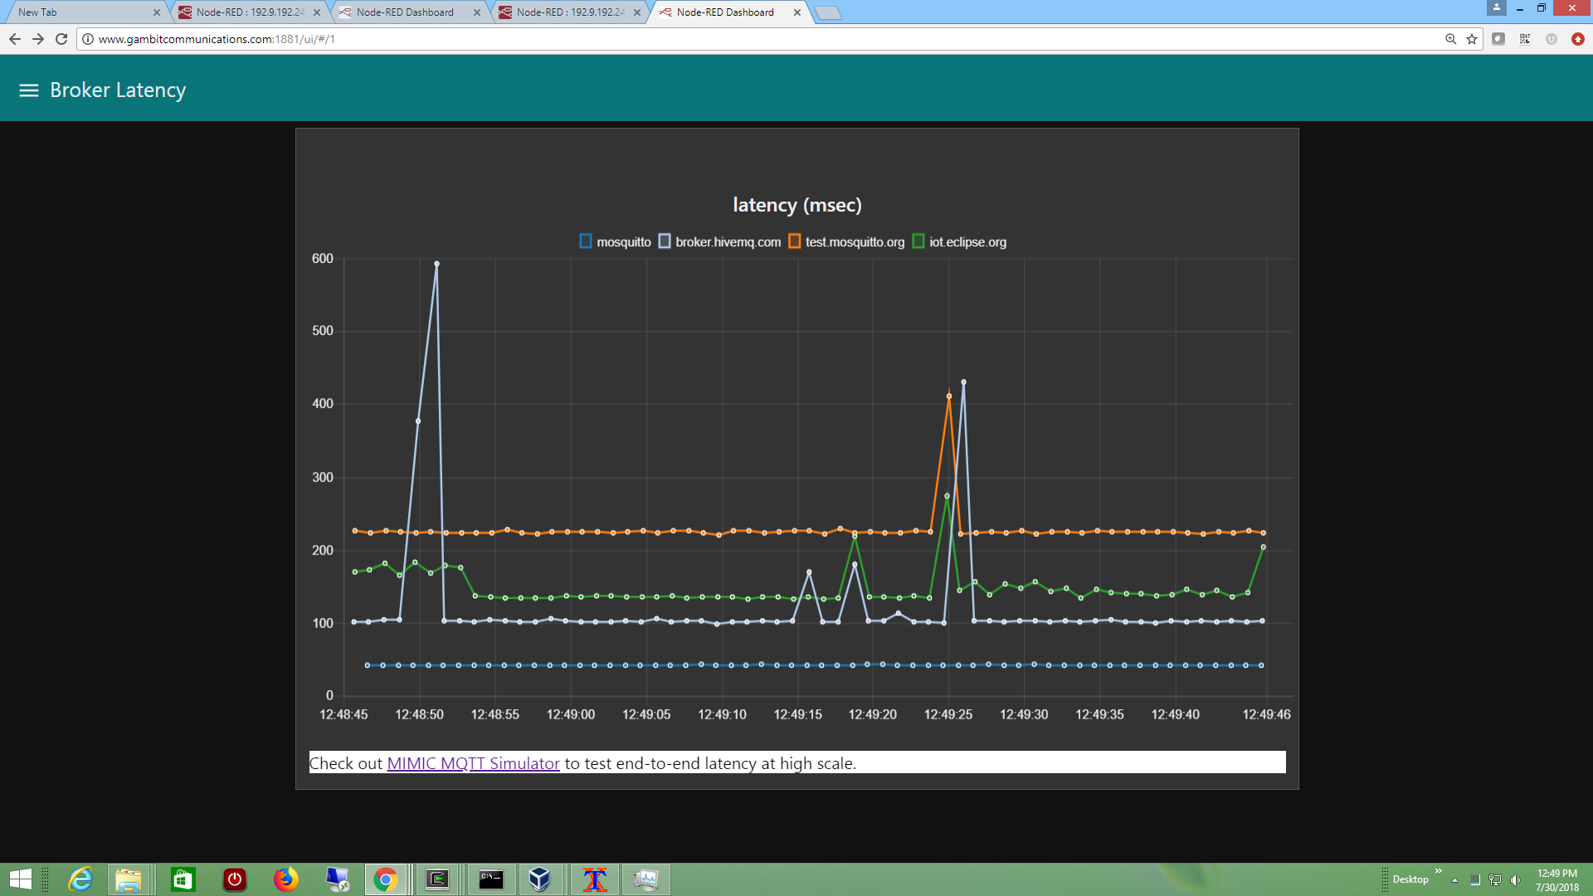
Task: Click the blue mosquitto legend color box
Action: pos(586,241)
